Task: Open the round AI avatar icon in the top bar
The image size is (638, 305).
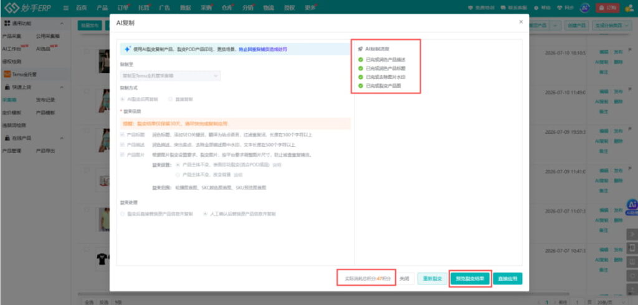Action: (585, 8)
